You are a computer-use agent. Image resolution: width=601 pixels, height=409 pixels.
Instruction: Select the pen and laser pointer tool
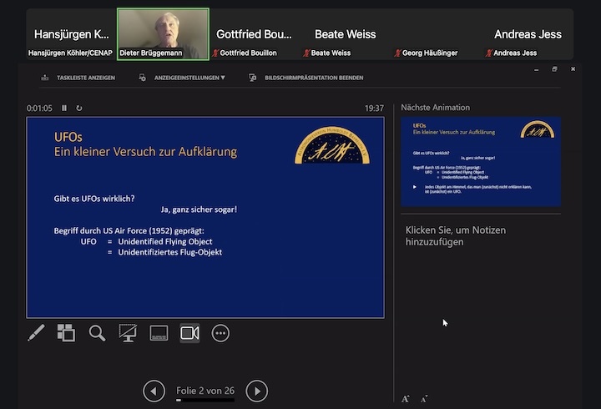coord(36,333)
